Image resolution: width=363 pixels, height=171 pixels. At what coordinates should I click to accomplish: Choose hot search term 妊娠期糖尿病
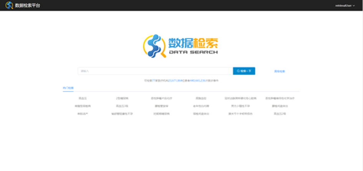click(161, 114)
